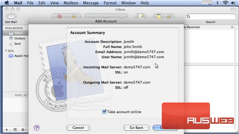Image resolution: width=239 pixels, height=134 pixels.
Task: Click the Bluetooth status icon
Action: pyautogui.click(x=218, y=3)
